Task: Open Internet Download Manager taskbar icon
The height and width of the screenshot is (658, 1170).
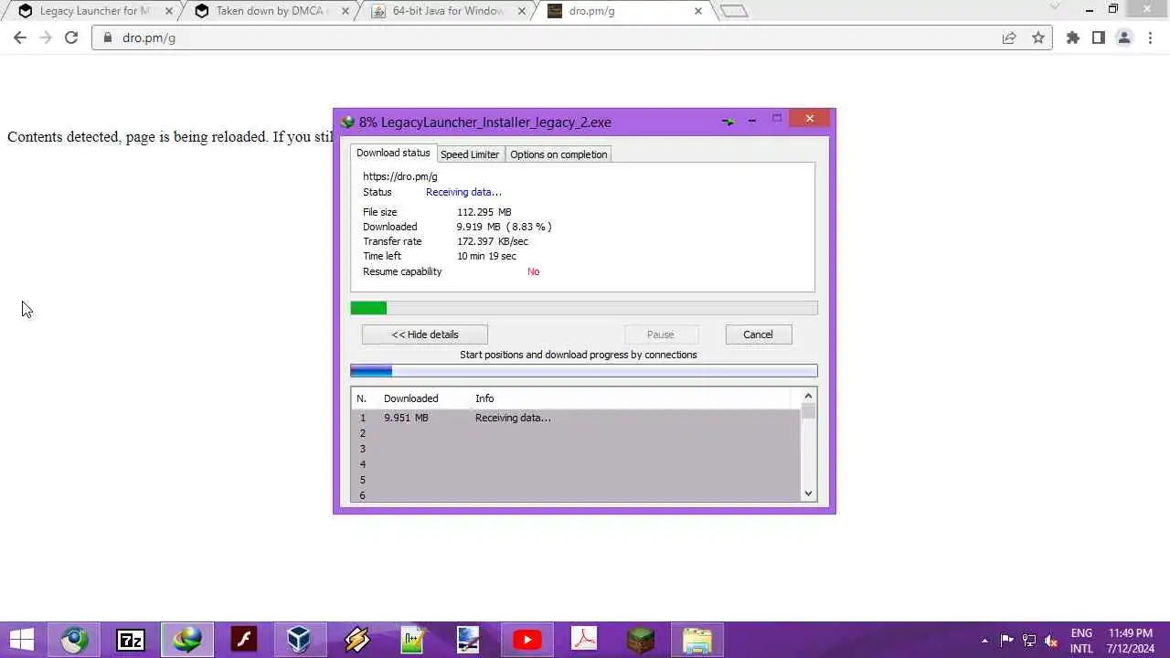Action: 187,640
